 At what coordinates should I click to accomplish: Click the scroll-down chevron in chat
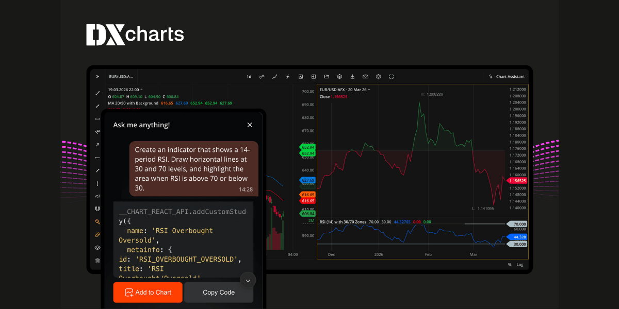coord(248,280)
